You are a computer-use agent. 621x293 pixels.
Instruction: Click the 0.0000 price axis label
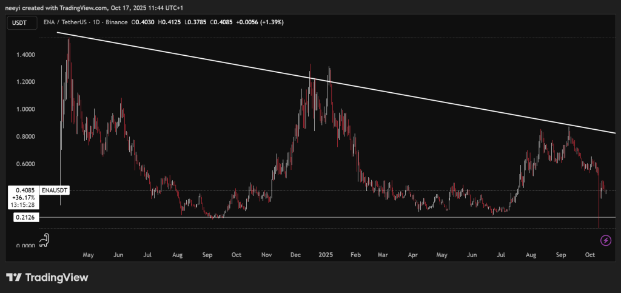pos(25,246)
